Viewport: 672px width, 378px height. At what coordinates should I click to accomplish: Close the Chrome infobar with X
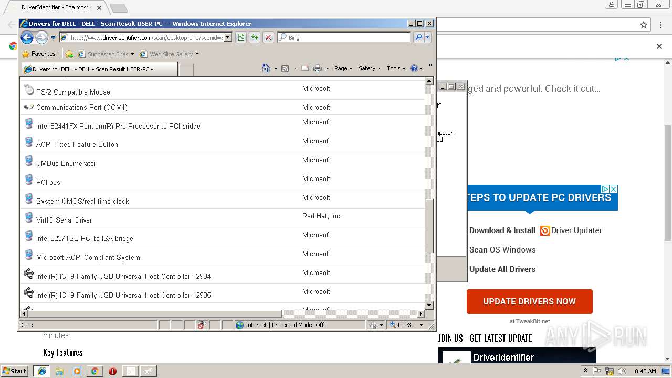659,46
